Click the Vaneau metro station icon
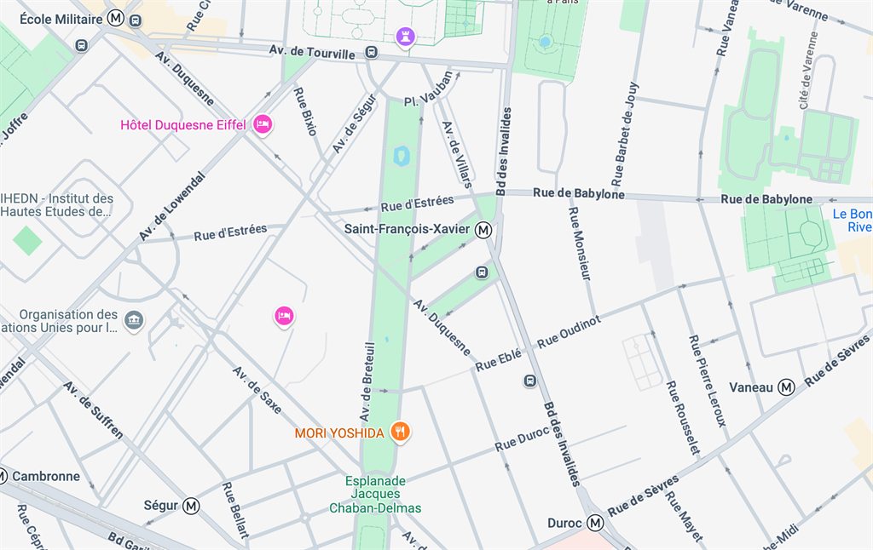The width and height of the screenshot is (873, 550). pyautogui.click(x=786, y=387)
